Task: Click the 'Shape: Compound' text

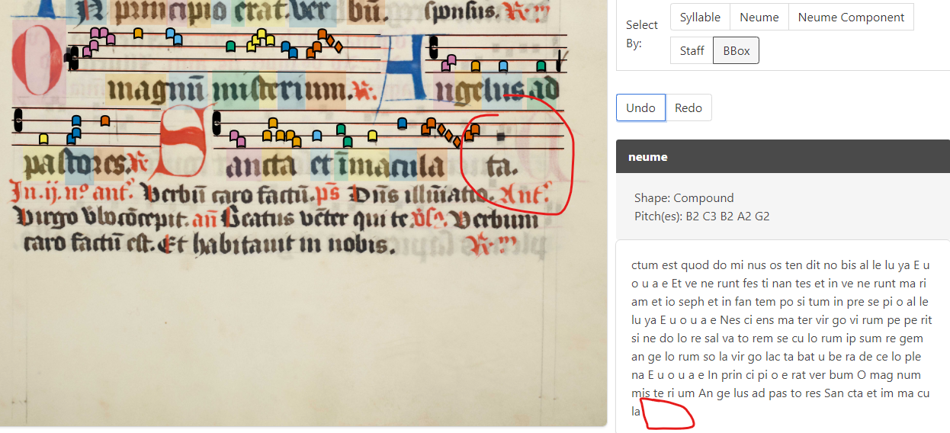Action: (x=684, y=197)
